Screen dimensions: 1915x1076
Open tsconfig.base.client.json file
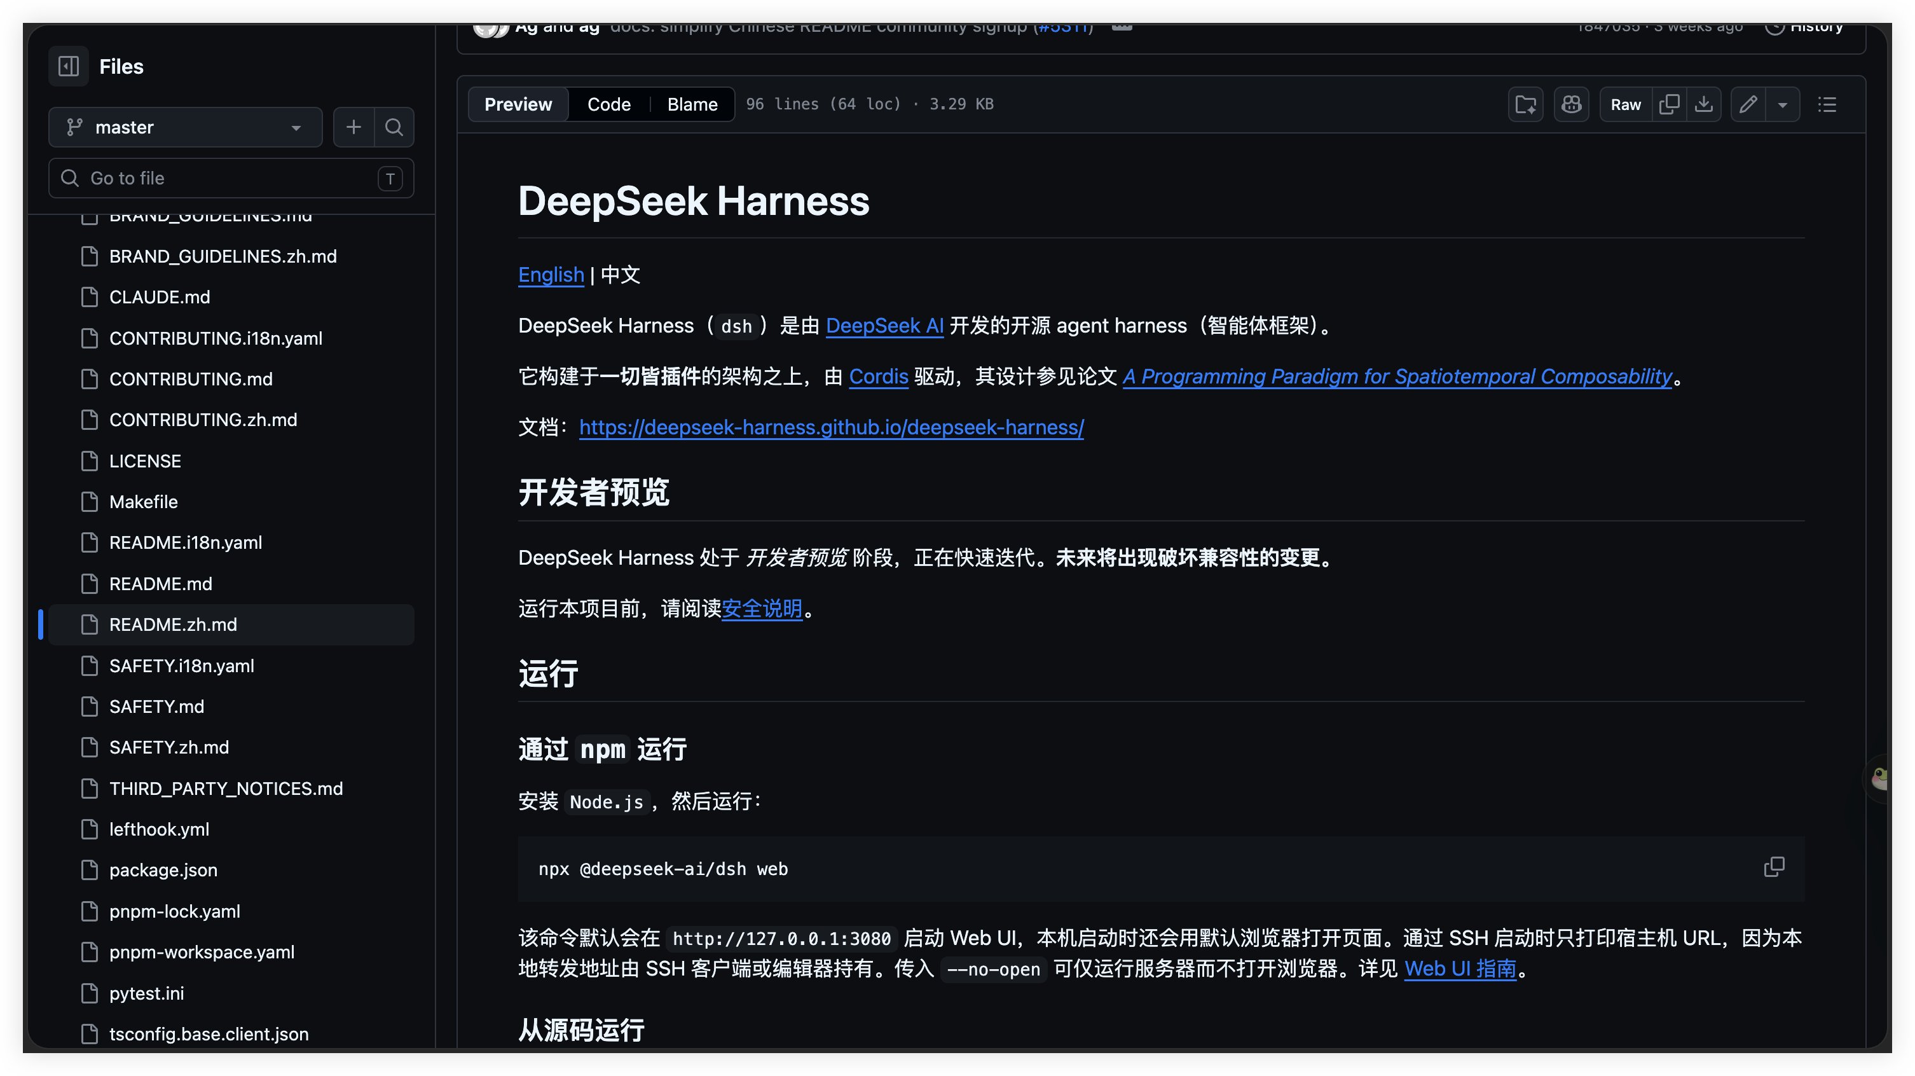(231, 1033)
